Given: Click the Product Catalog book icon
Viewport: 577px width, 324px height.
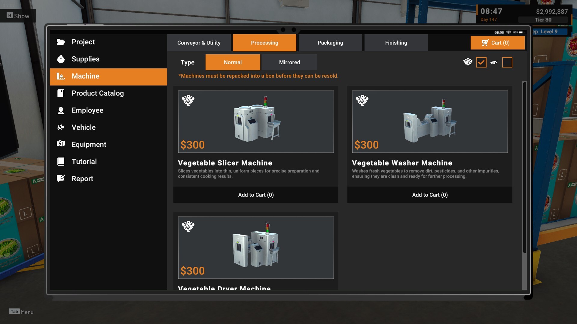Looking at the screenshot, I should pyautogui.click(x=61, y=93).
